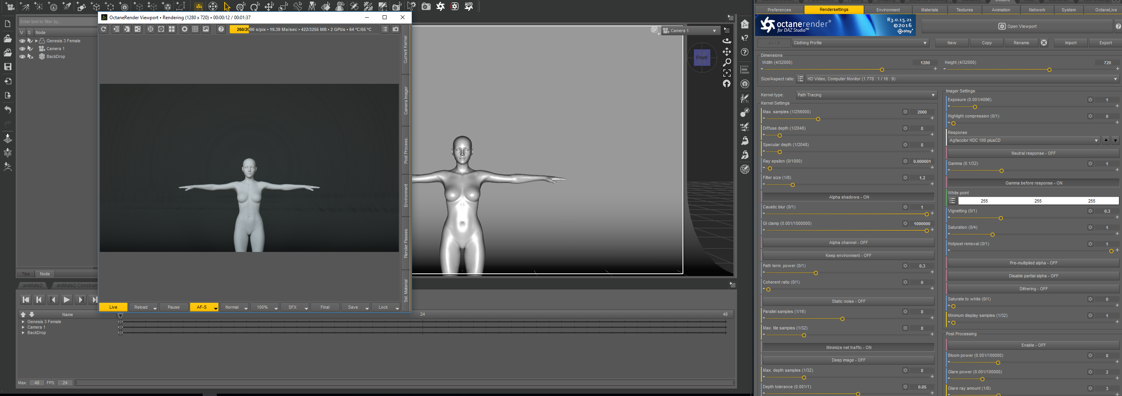Hide Genesis 3 Female via eye icon
The image size is (1122, 396).
tap(22, 41)
